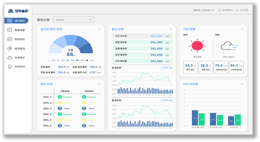Click 1001_2 이상유무 On hold icon

click(84, 103)
